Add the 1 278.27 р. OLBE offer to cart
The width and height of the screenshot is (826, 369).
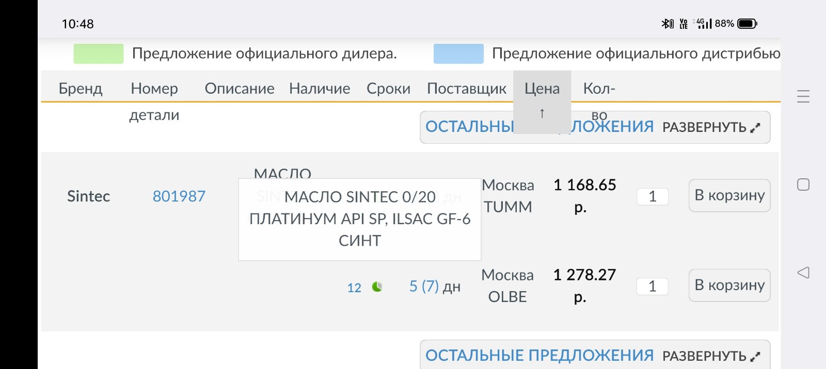pyautogui.click(x=729, y=285)
